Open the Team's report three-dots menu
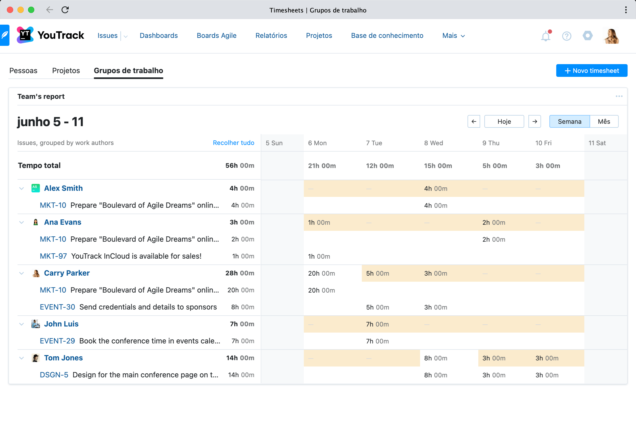Image resolution: width=636 pixels, height=424 pixels. (x=619, y=96)
